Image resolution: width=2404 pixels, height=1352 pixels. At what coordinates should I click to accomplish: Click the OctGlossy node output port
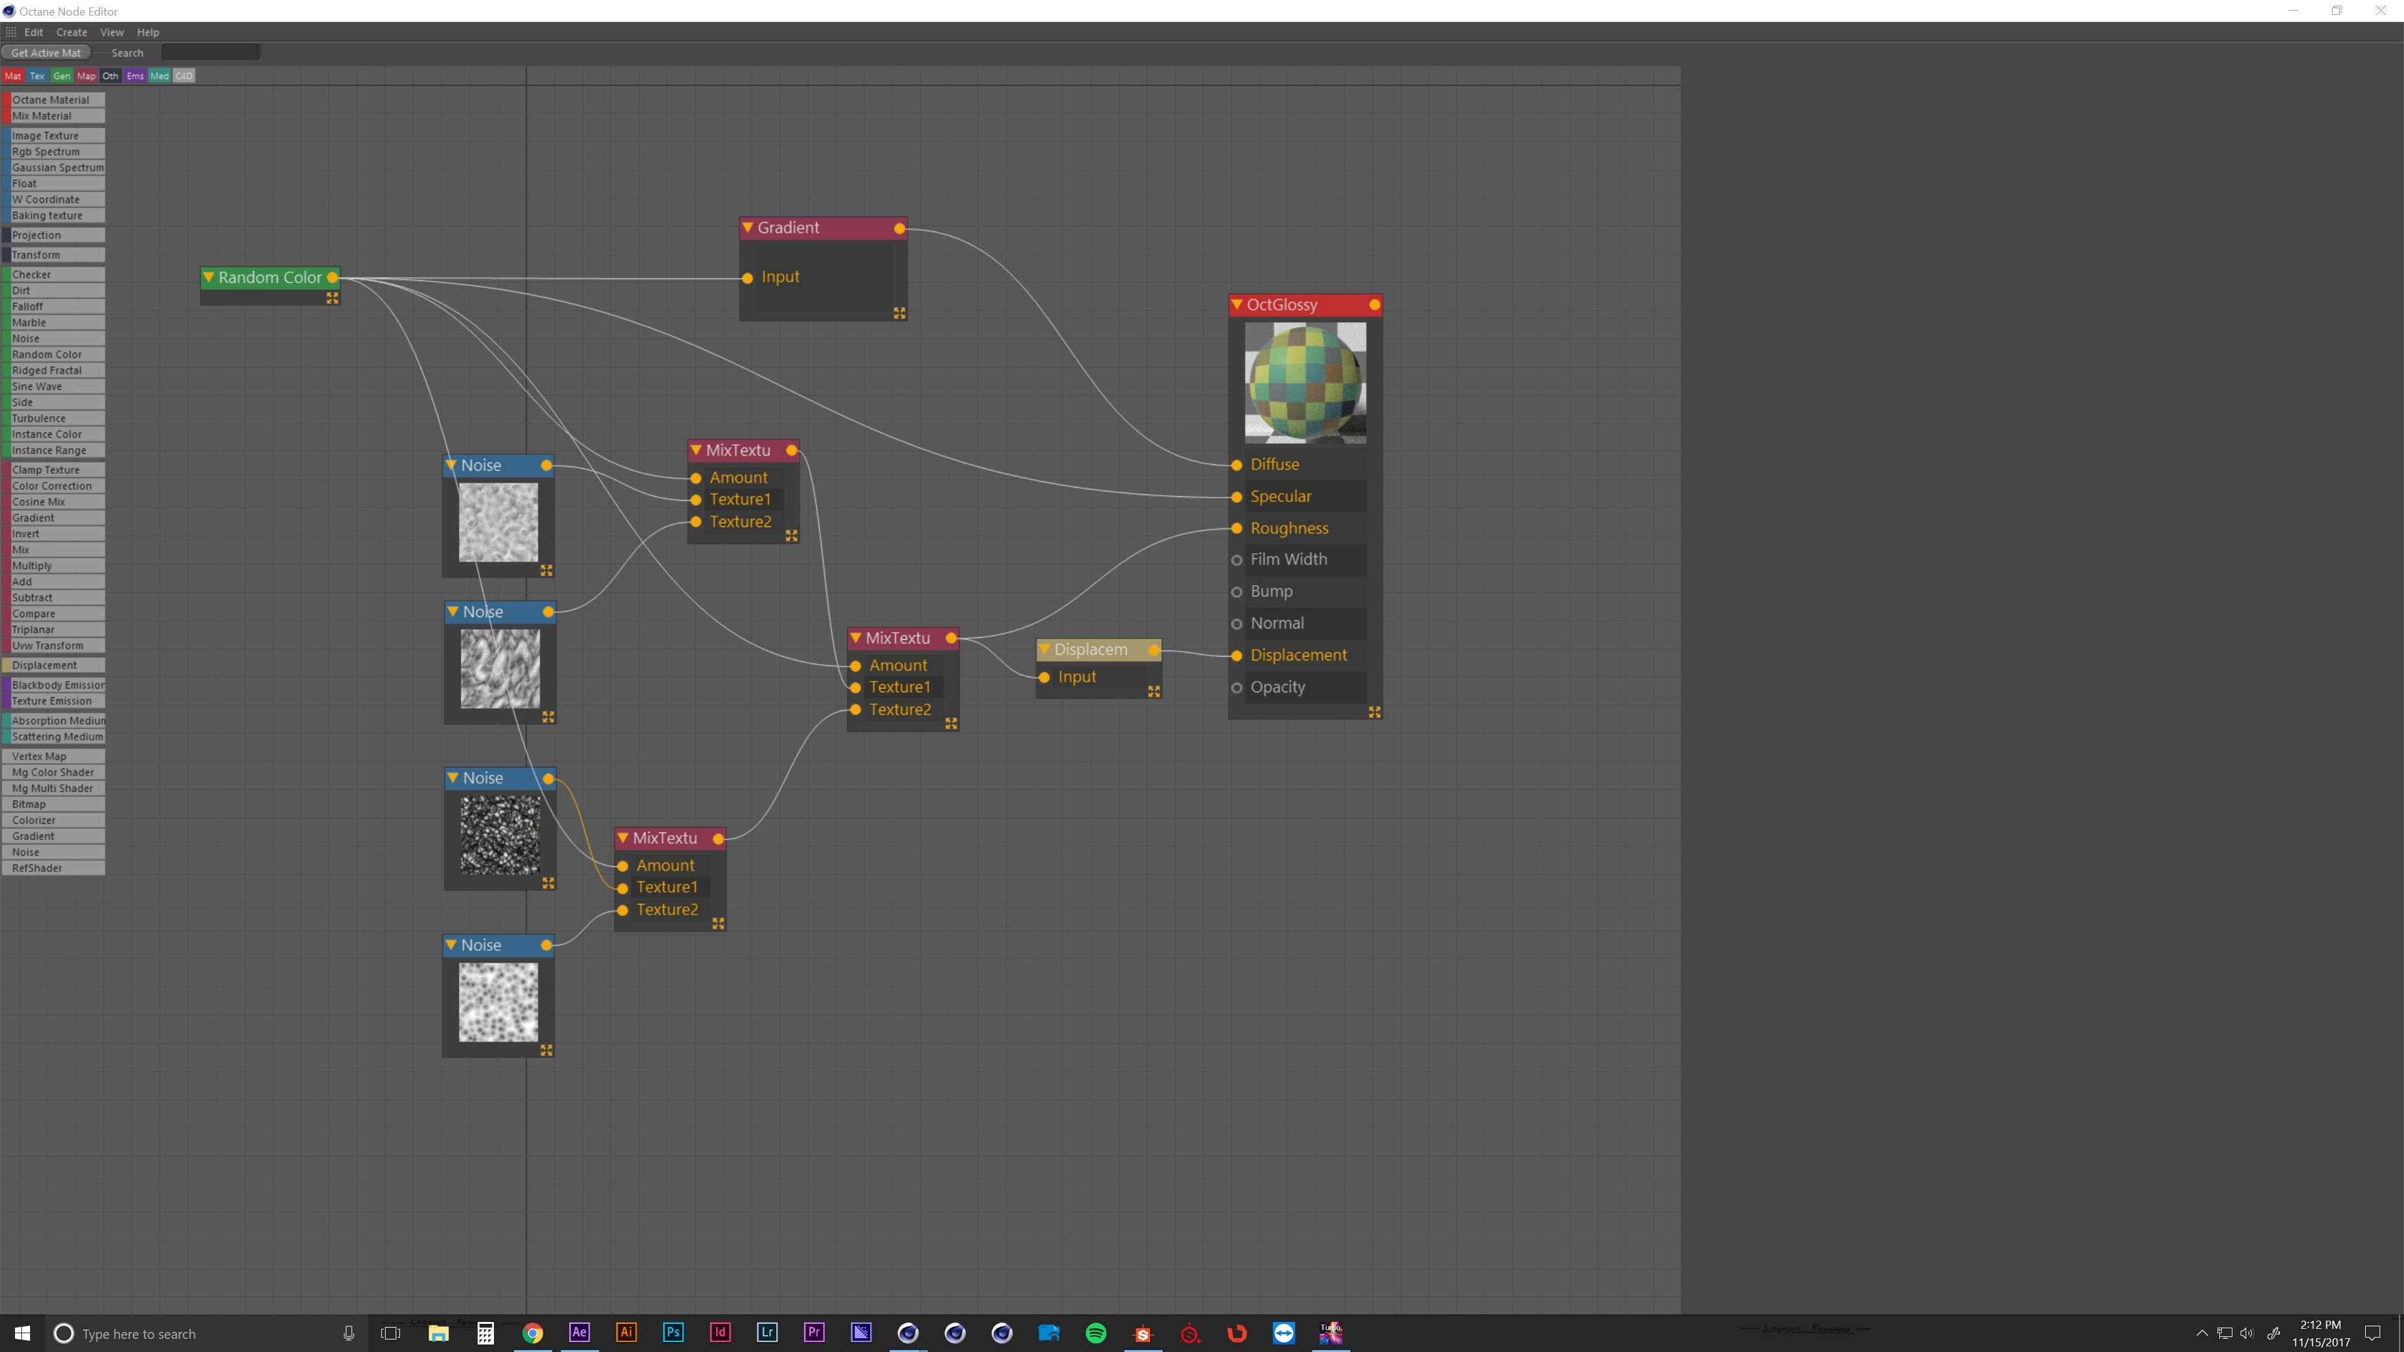[x=1374, y=305]
